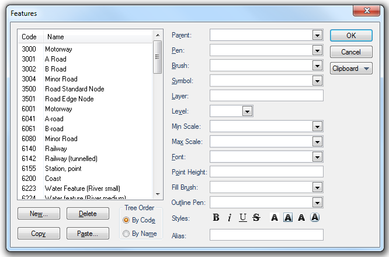This screenshot has width=389, height=257.
Task: Click the OK button
Action: click(x=351, y=36)
